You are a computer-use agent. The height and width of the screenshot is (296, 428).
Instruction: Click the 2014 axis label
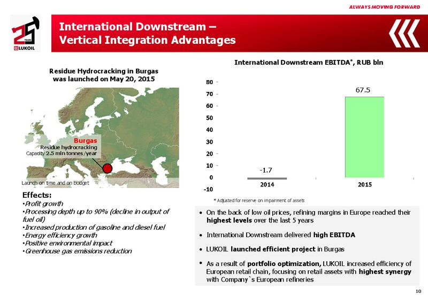(267, 185)
